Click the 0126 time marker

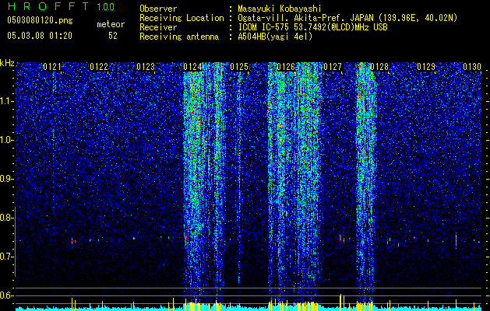click(286, 67)
